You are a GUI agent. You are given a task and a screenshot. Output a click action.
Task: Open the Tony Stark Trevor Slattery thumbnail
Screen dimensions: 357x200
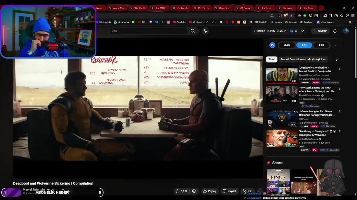coord(282,94)
